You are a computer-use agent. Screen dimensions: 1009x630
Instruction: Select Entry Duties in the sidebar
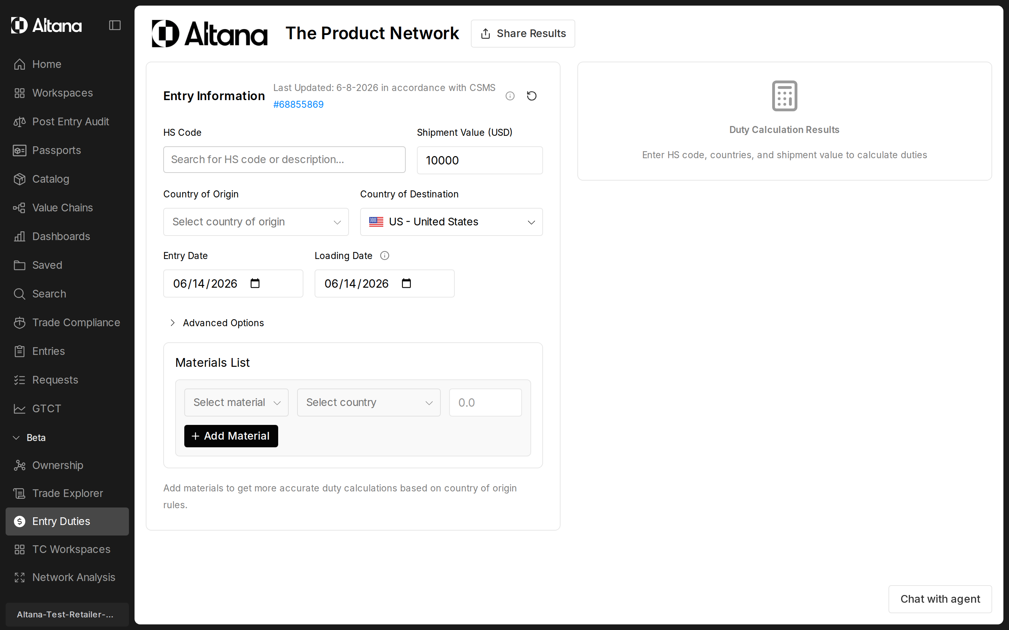pos(67,521)
